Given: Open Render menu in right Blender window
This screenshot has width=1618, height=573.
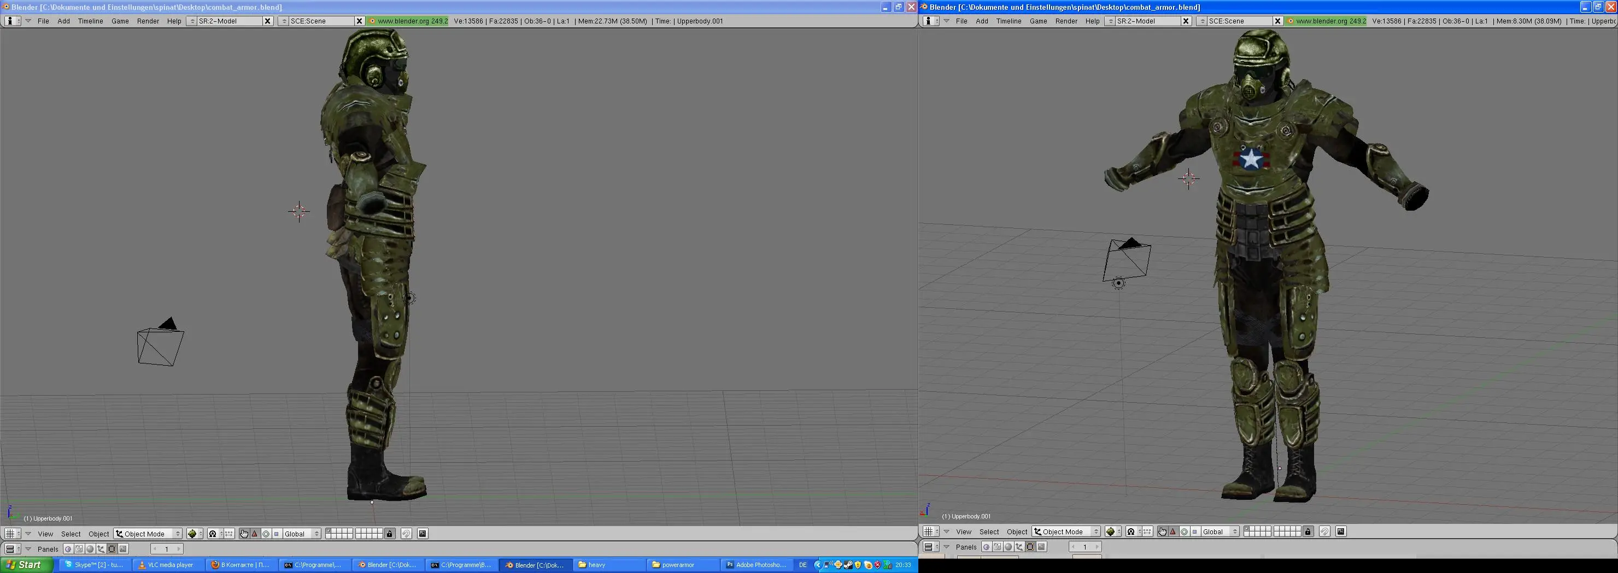Looking at the screenshot, I should (1066, 21).
